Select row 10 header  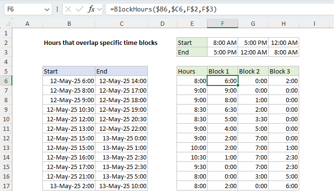pyautogui.click(x=6, y=119)
